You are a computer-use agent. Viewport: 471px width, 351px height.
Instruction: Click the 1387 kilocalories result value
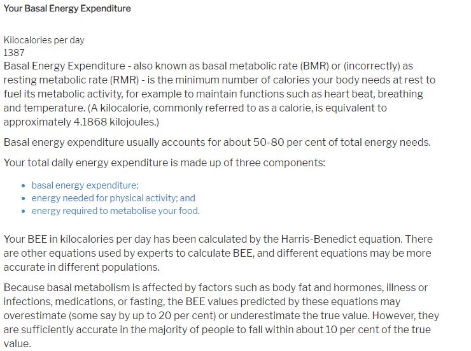14,53
